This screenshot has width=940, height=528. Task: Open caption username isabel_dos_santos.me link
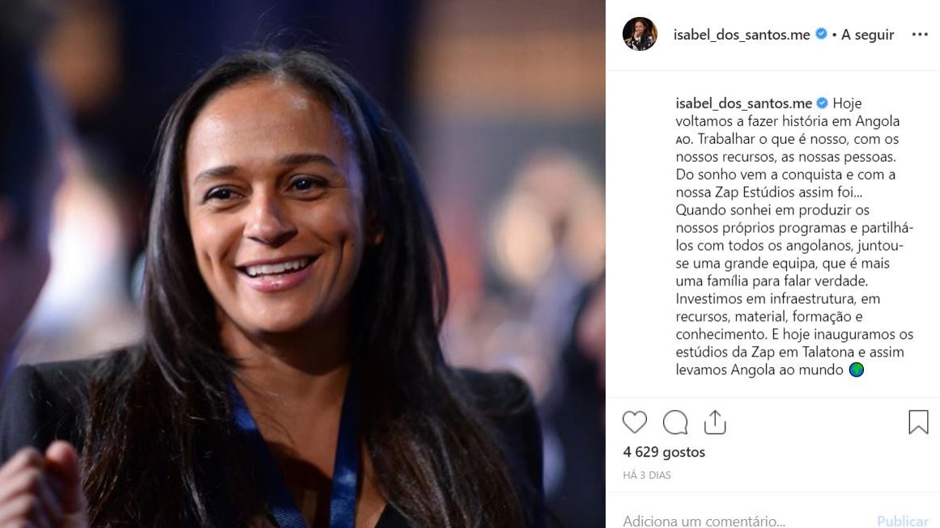coord(743,103)
